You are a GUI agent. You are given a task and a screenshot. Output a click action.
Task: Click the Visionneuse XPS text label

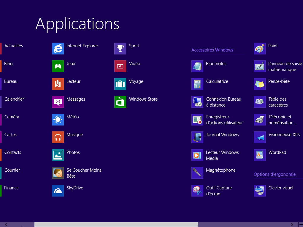pyautogui.click(x=284, y=135)
